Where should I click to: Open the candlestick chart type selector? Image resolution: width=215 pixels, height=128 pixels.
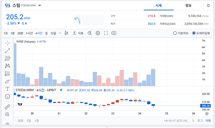[x=67, y=33]
